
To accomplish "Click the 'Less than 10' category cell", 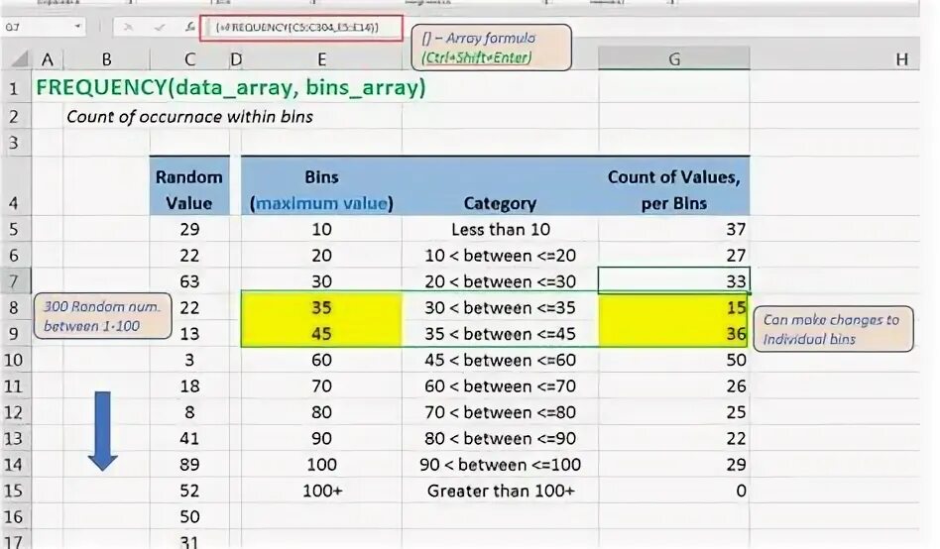I will click(x=500, y=229).
